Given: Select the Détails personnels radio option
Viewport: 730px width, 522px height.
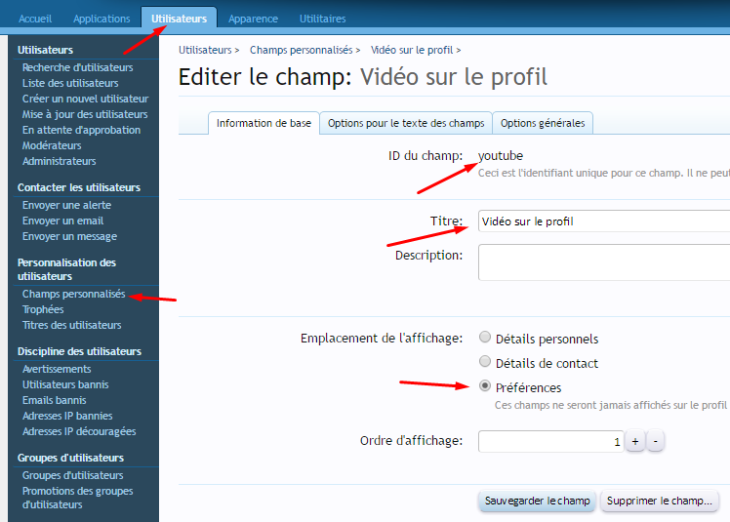Looking at the screenshot, I should (x=485, y=339).
